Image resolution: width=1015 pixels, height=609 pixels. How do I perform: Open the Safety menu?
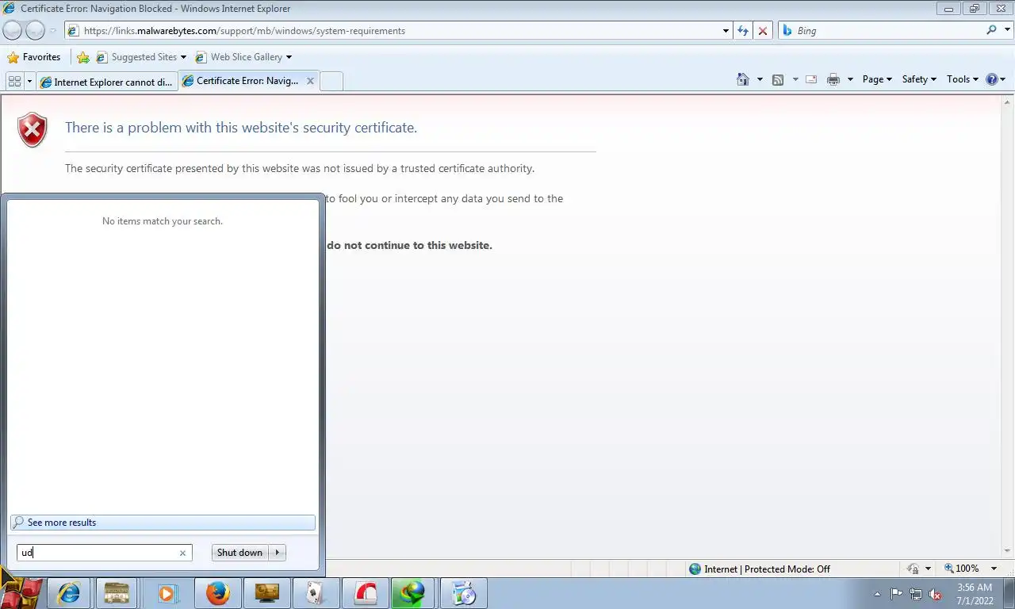[919, 79]
